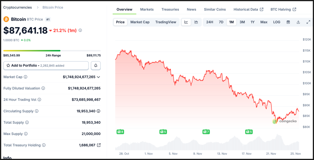Select the line chart view icon
The width and height of the screenshot is (314, 160).
[186, 22]
